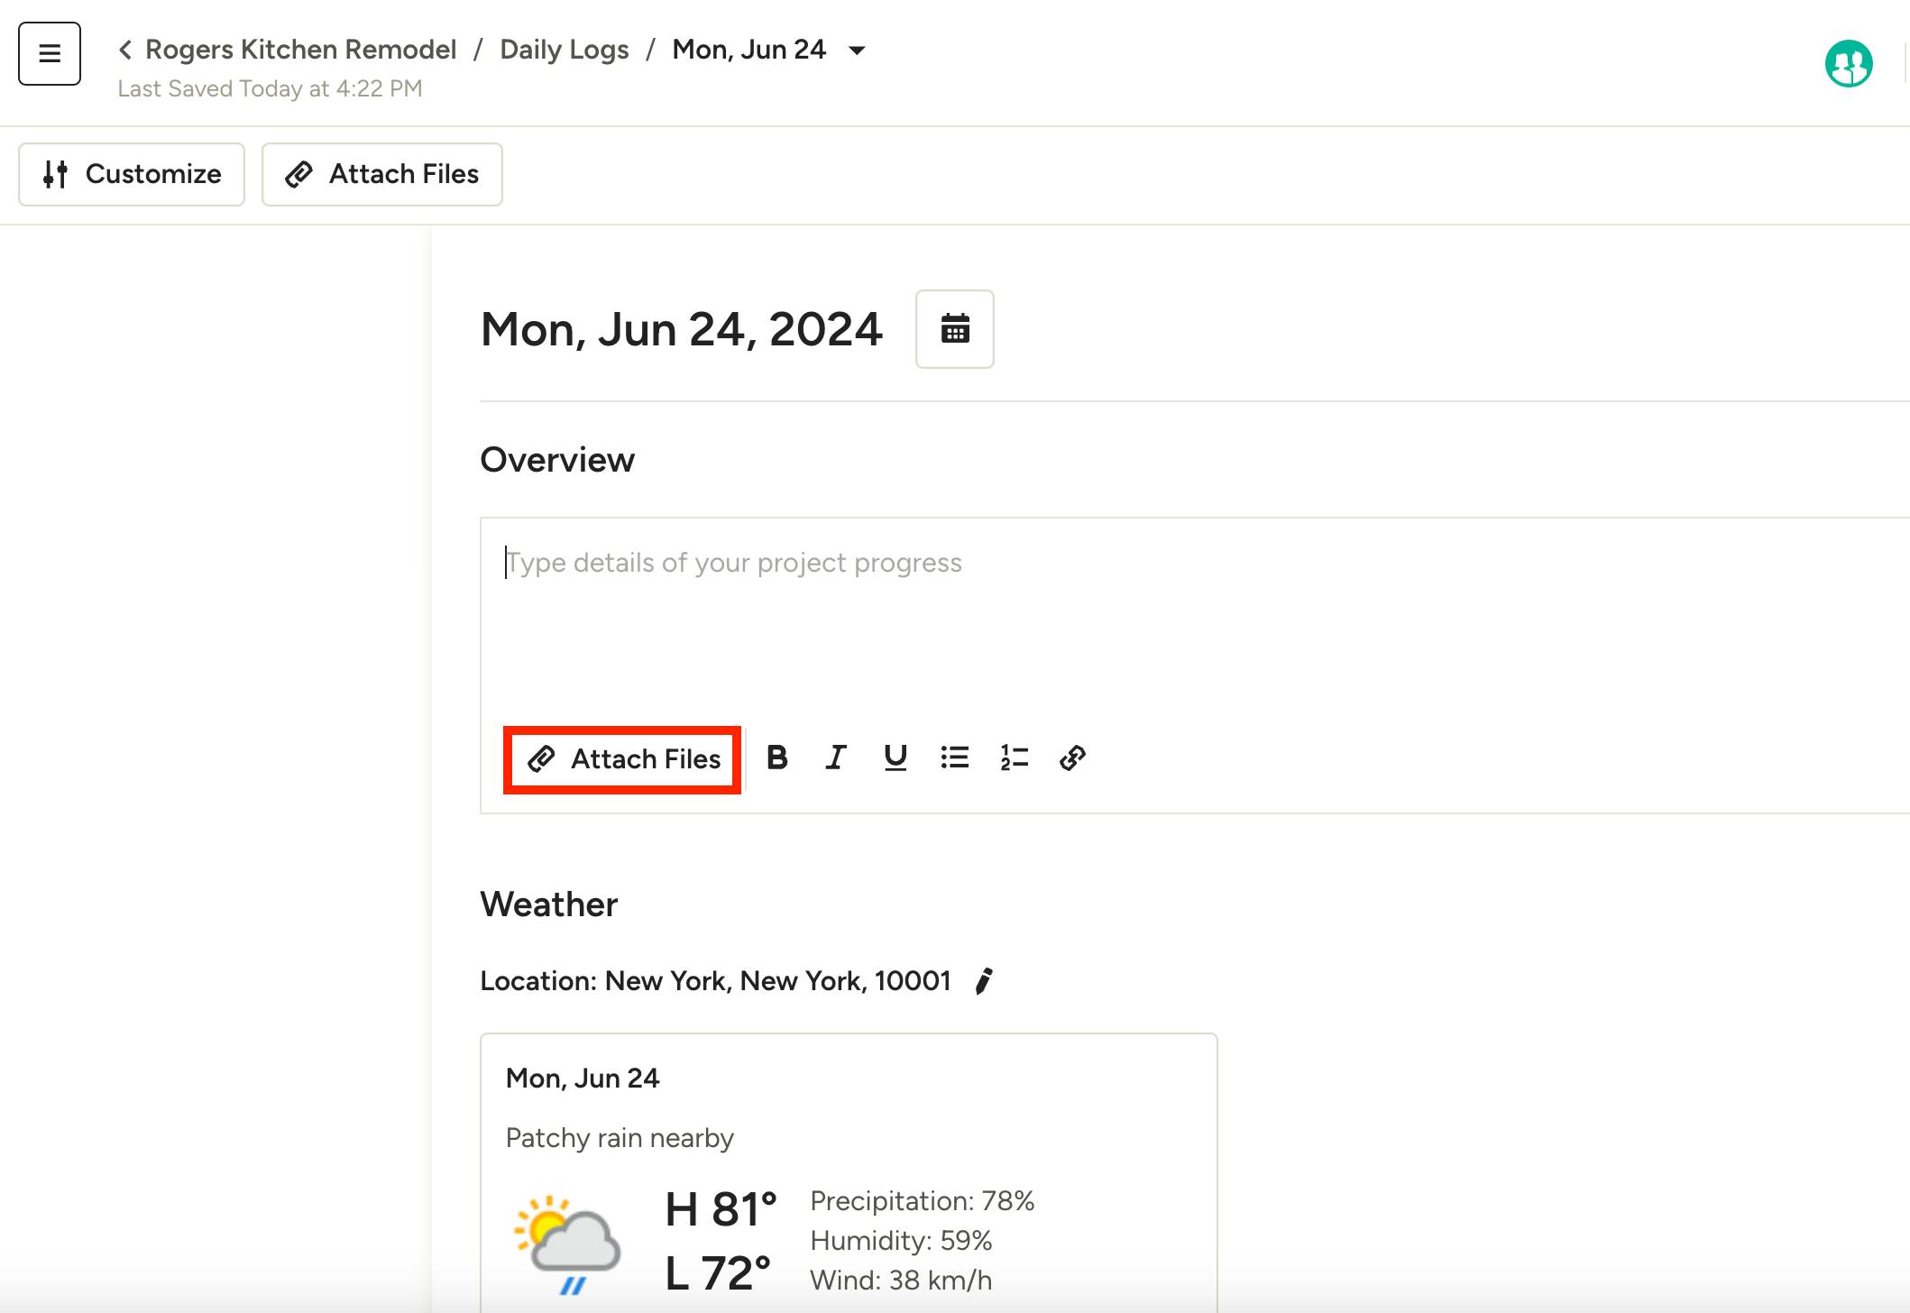Click the Customize button
The width and height of the screenshot is (1910, 1313).
point(132,174)
